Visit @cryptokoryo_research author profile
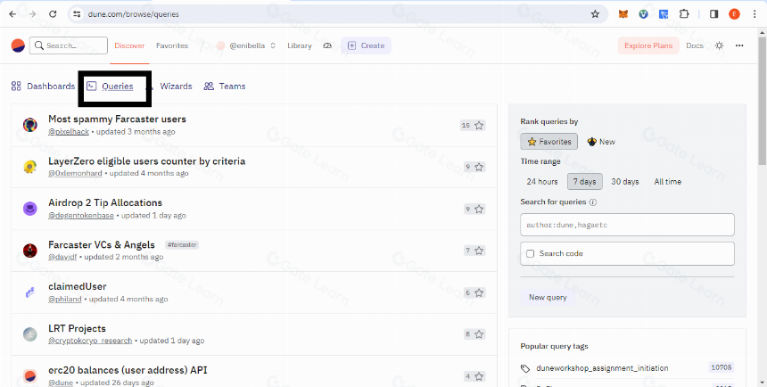Screen dimensions: 767x387 [90, 341]
